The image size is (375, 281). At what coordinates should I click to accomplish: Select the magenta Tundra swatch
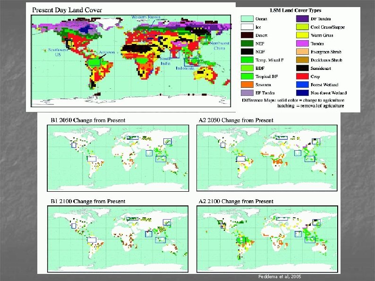302,43
